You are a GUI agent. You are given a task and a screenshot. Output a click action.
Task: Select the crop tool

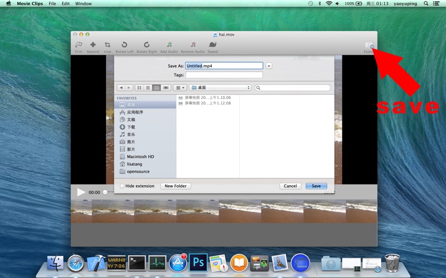[x=107, y=47]
